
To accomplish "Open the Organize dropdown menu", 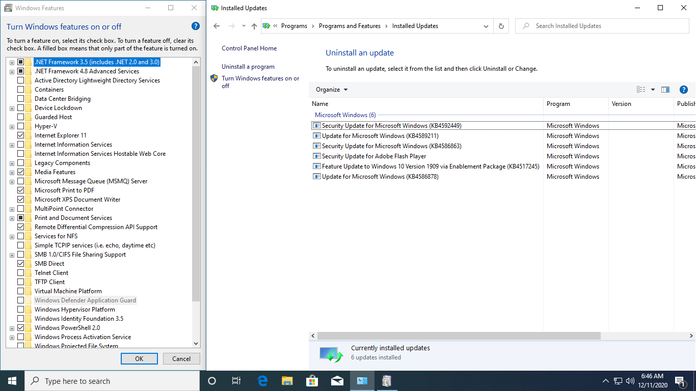I will [x=332, y=90].
